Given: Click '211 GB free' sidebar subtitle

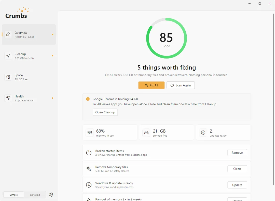Looking at the screenshot, I should [21, 79].
